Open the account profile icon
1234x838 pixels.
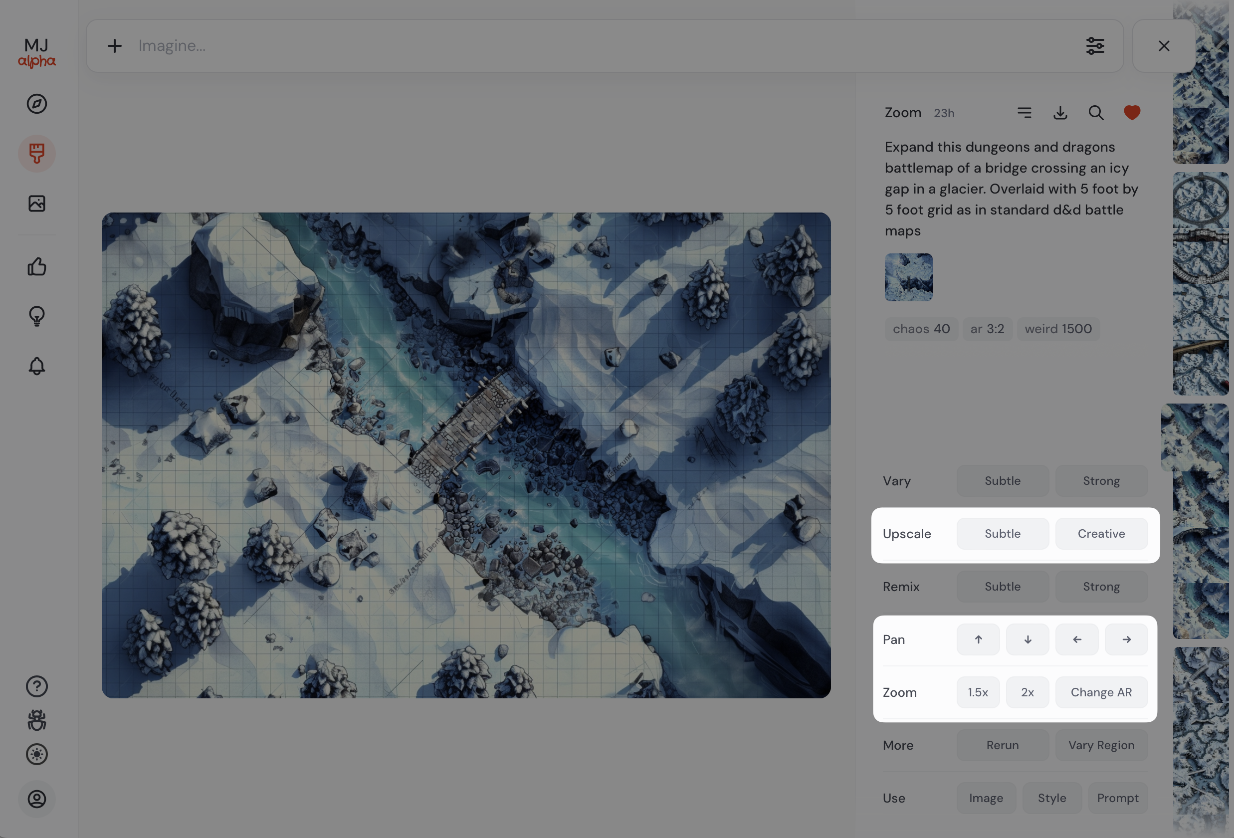coord(36,799)
